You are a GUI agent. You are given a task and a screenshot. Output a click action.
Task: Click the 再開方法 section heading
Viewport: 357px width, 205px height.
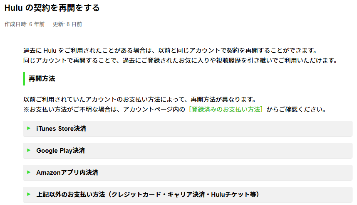click(x=42, y=78)
